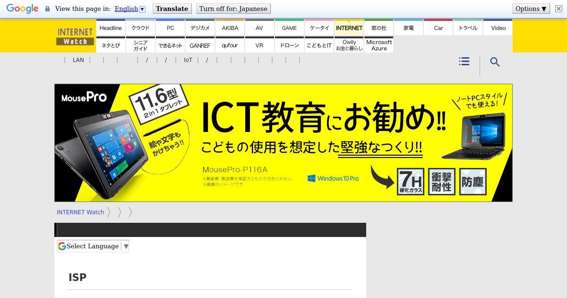Click the INTERNET Watch logo
The height and width of the screenshot is (298, 567).
(75, 36)
